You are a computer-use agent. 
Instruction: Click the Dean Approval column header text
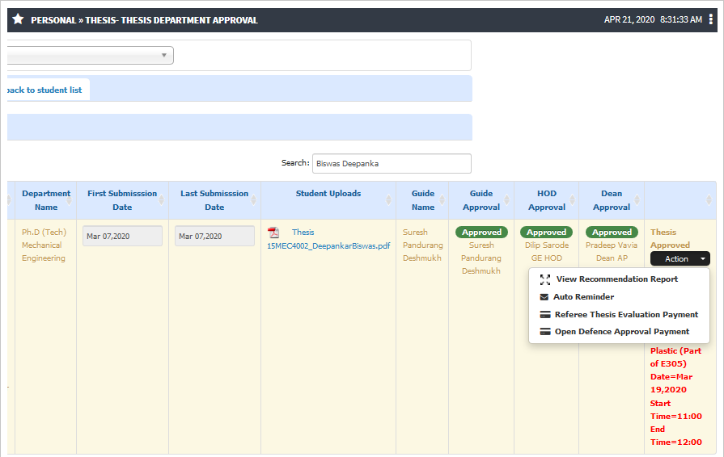pyautogui.click(x=612, y=200)
